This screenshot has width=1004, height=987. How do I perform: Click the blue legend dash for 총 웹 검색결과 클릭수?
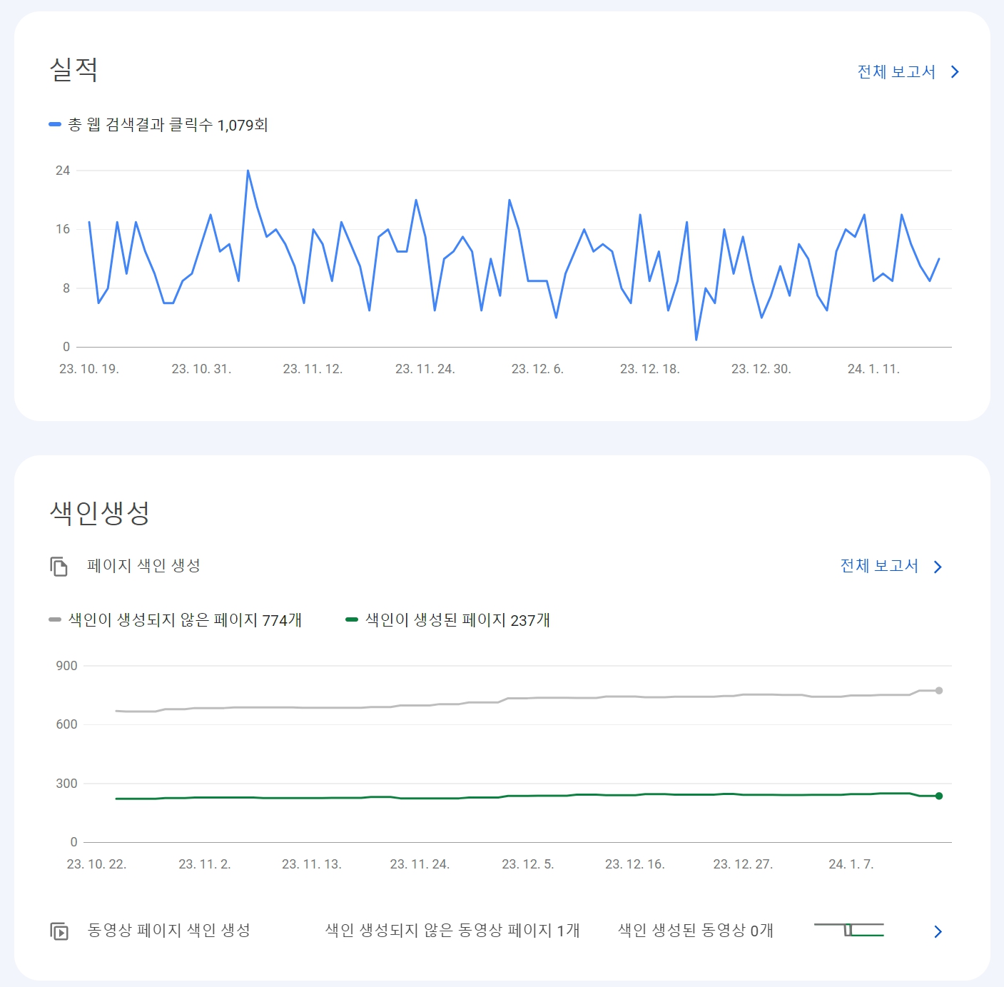click(x=54, y=123)
